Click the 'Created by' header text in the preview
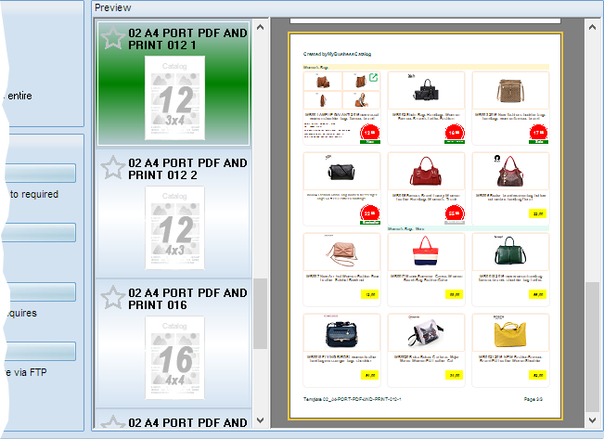The width and height of the screenshot is (604, 439). pos(337,54)
